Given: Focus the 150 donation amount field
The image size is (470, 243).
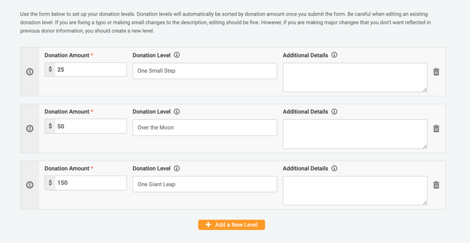Looking at the screenshot, I should [90, 183].
